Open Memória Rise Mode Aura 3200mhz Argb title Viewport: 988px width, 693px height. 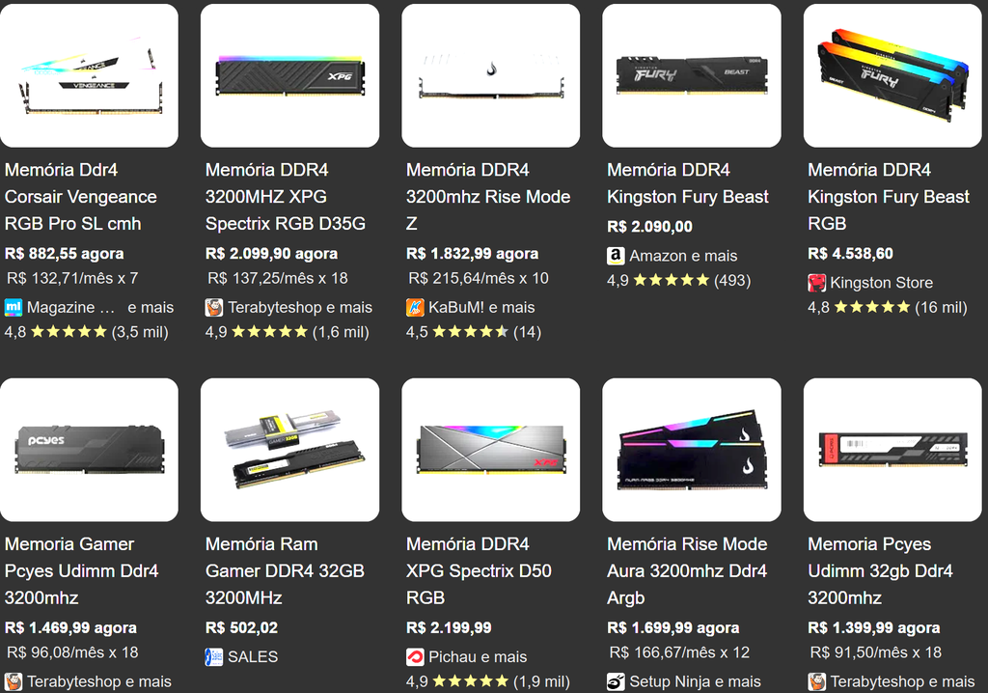coord(687,570)
